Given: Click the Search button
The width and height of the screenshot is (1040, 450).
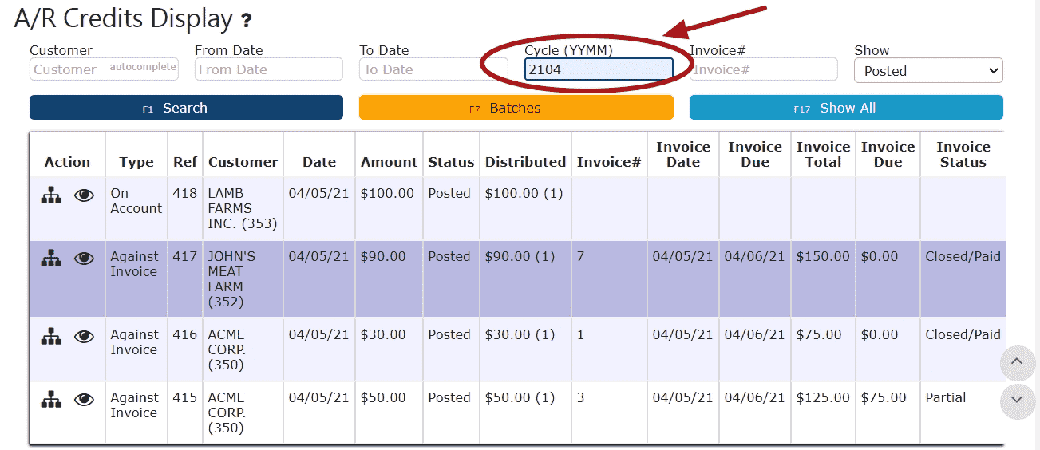Looking at the screenshot, I should point(186,108).
